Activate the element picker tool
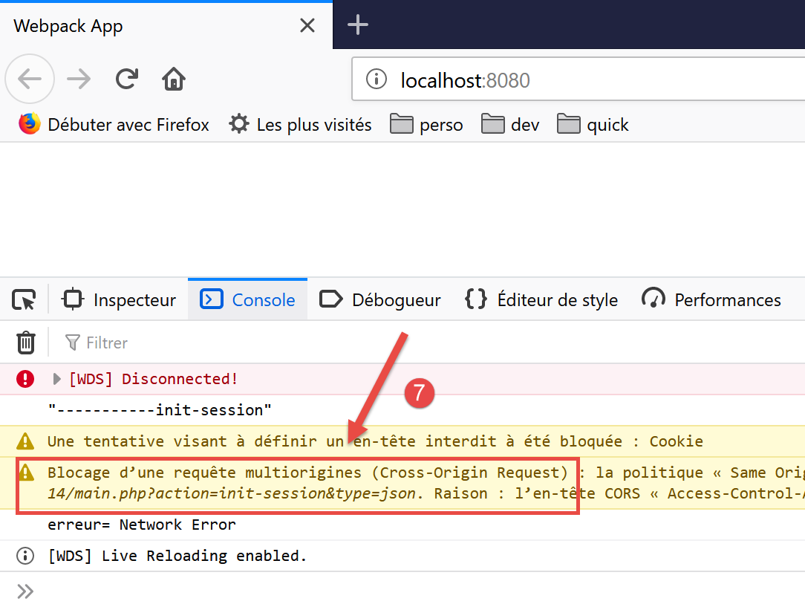 [24, 300]
